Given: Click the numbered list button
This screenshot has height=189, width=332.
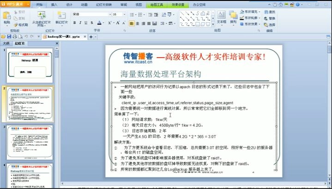Looking at the screenshot, I should (140, 15).
